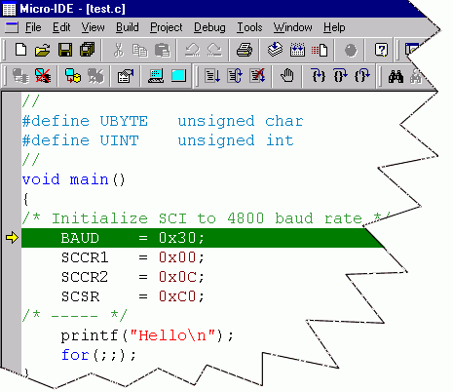The width and height of the screenshot is (453, 392).
Task: Click the highlighted BAUD = 0x30 line
Action: click(203, 238)
